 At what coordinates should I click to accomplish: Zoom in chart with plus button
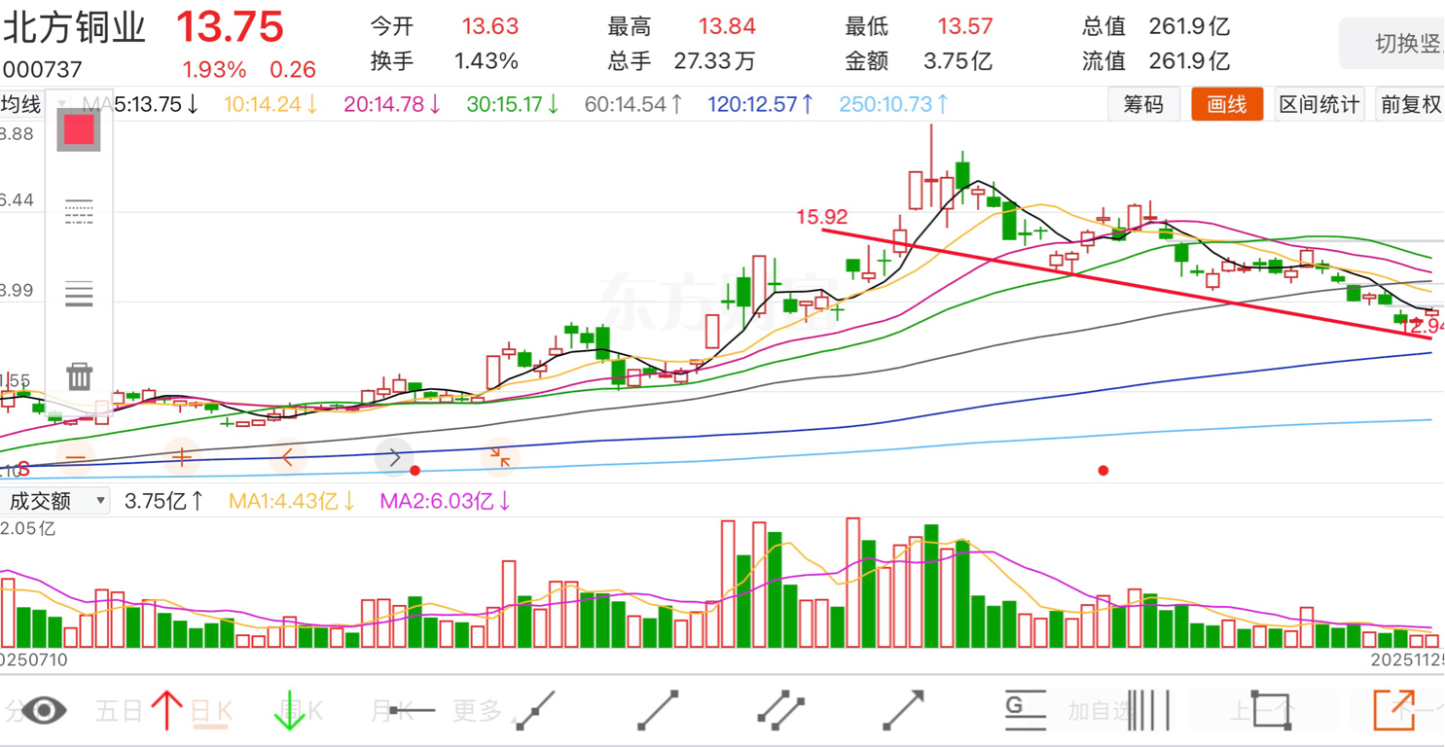click(182, 457)
